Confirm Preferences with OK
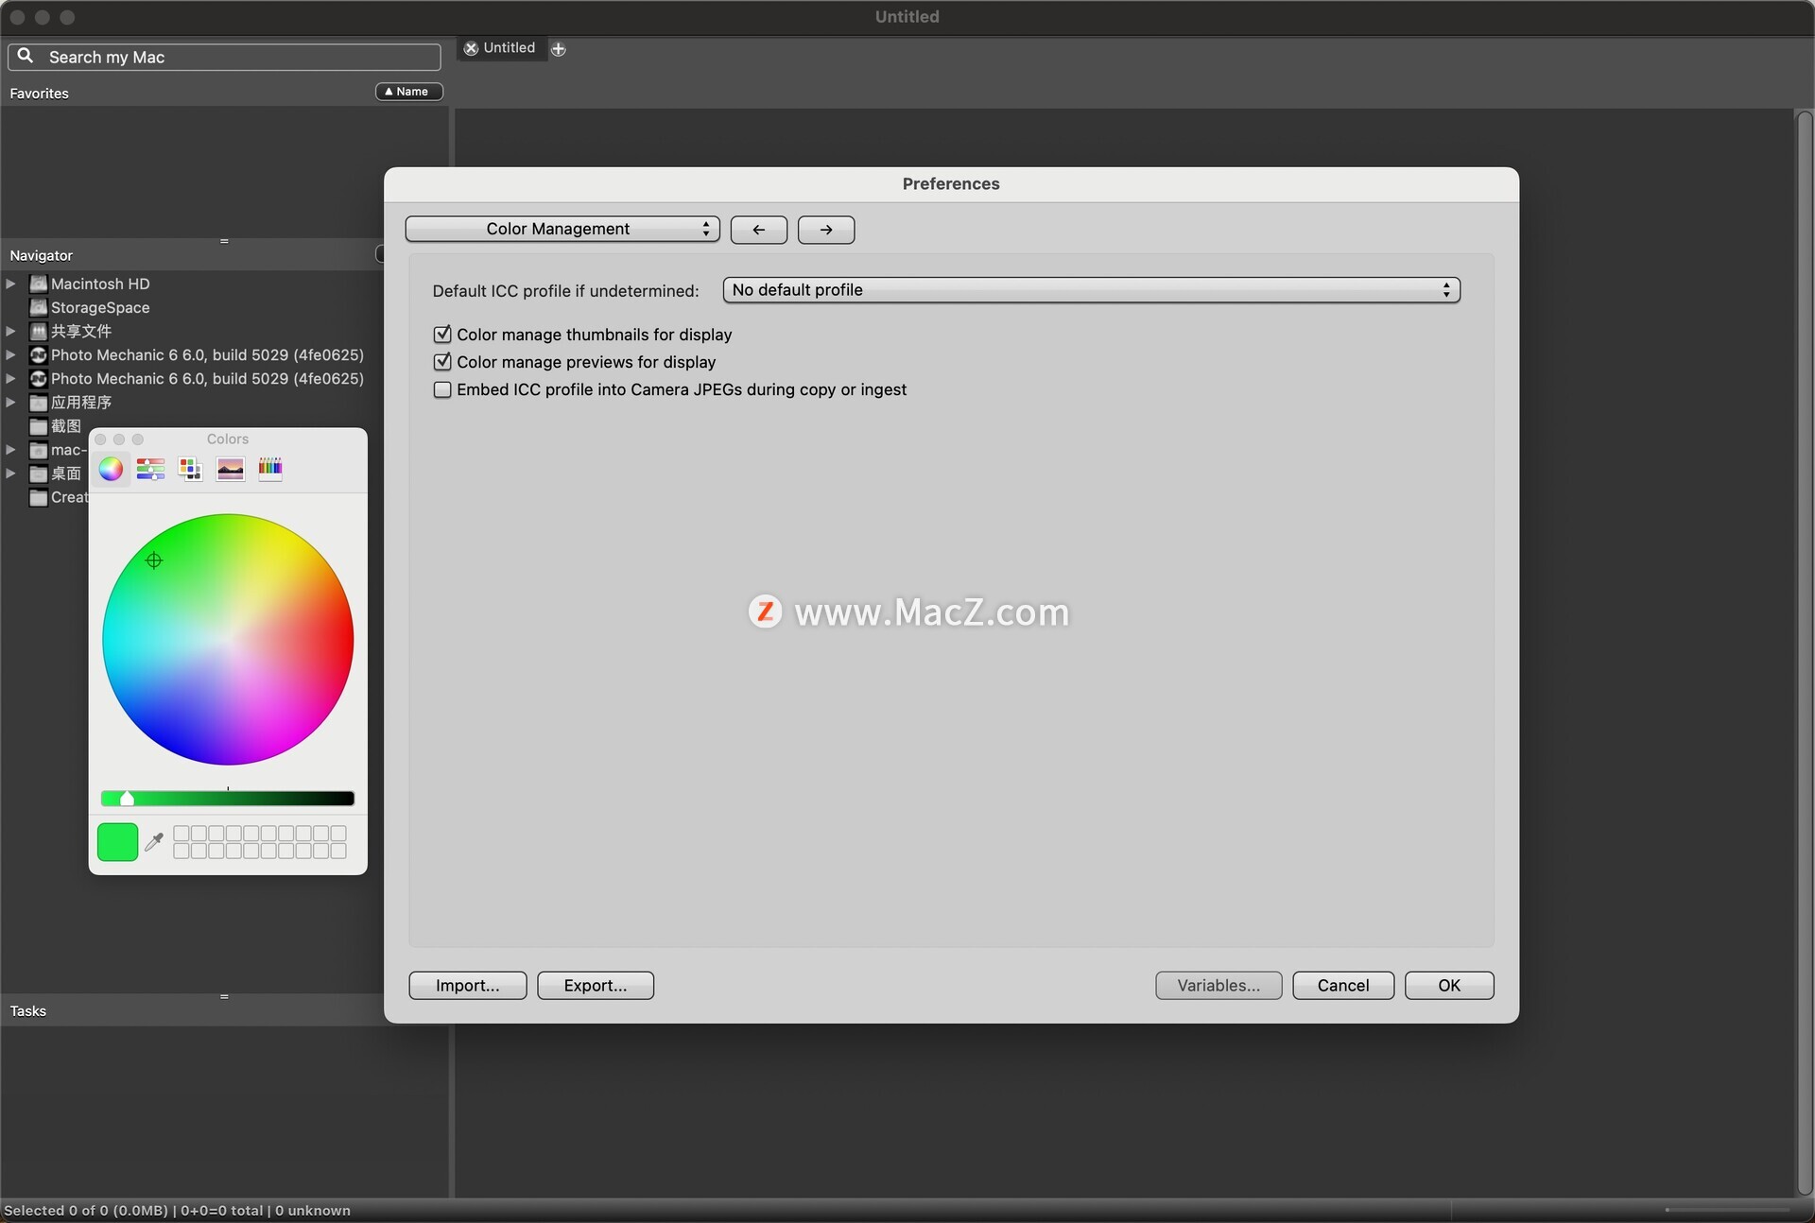The image size is (1815, 1223). pos(1449,986)
